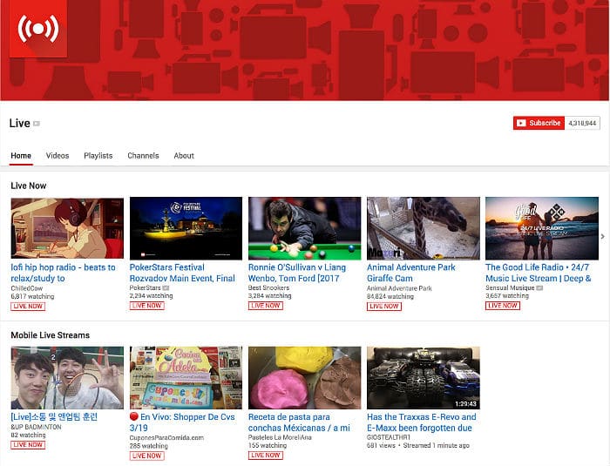
Task: Click Ronnie O'Sullivan v Liang Wenbo title
Action: click(297, 273)
